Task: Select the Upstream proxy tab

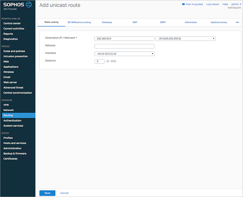Action: click(219, 22)
